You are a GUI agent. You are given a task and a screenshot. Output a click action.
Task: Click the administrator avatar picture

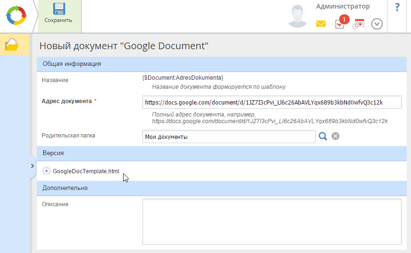point(297,16)
